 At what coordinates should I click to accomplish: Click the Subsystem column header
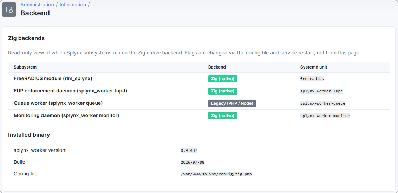click(25, 67)
